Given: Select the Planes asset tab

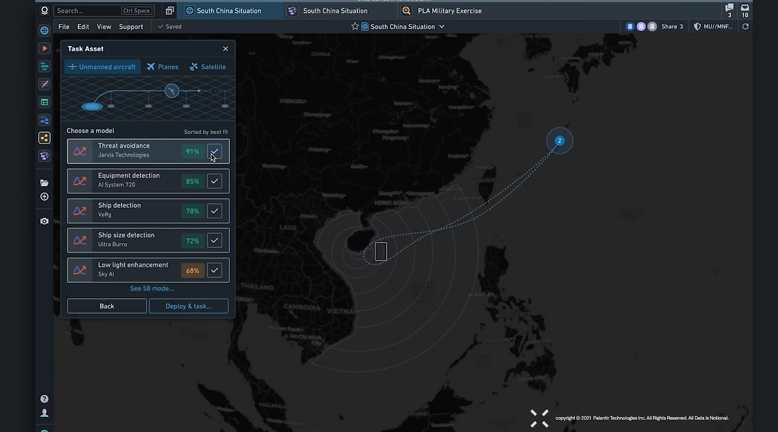Looking at the screenshot, I should (x=162, y=67).
